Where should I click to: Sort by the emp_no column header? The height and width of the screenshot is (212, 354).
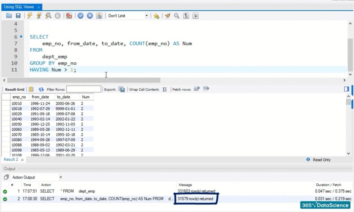[x=19, y=97]
